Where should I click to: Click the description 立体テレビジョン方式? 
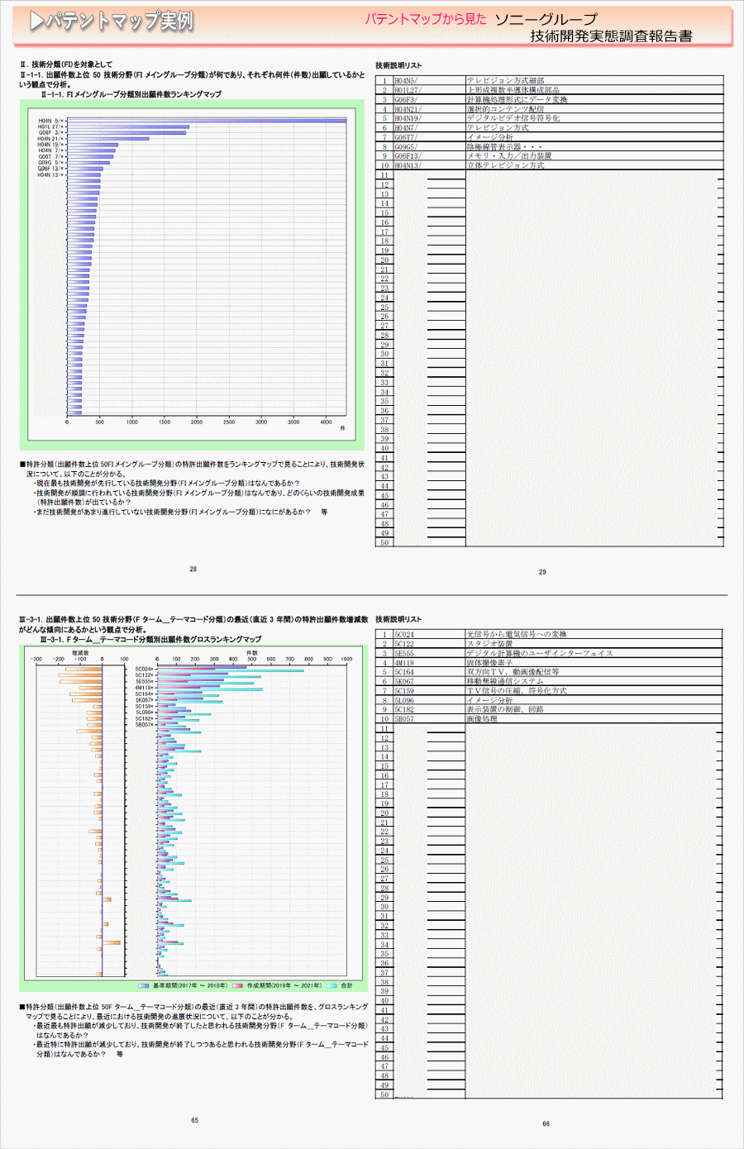505,165
